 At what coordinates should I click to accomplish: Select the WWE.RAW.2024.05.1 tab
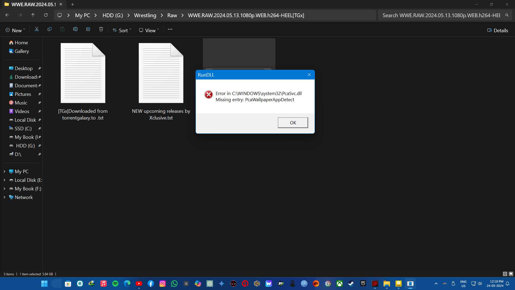pyautogui.click(x=34, y=4)
